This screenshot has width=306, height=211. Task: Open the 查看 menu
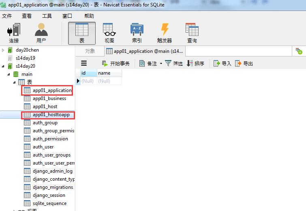[x=27, y=16]
